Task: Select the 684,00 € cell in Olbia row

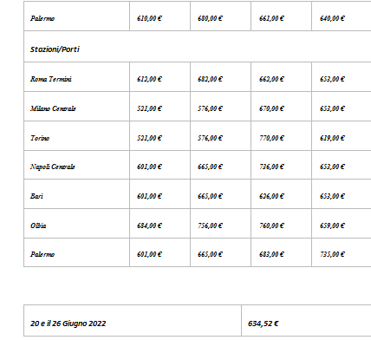Action: 149,226
